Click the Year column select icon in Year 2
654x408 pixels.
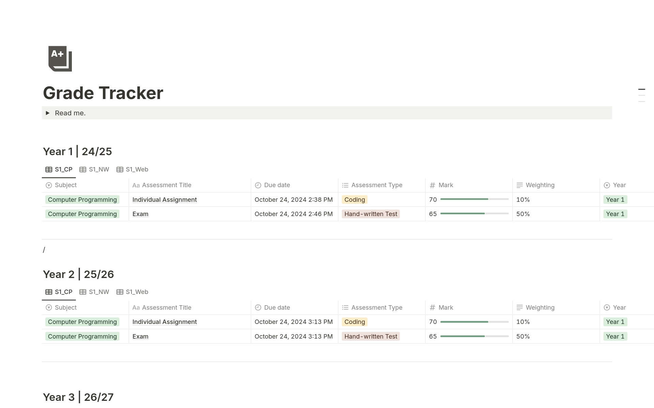[x=607, y=308]
